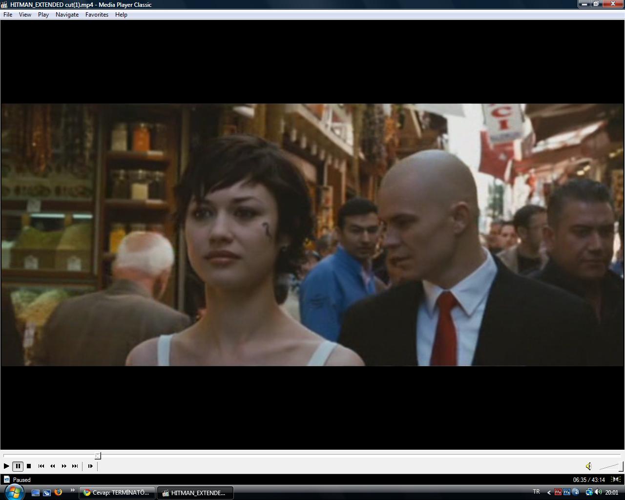
Task: Skip to previous chapter with skip back icon
Action: point(41,466)
